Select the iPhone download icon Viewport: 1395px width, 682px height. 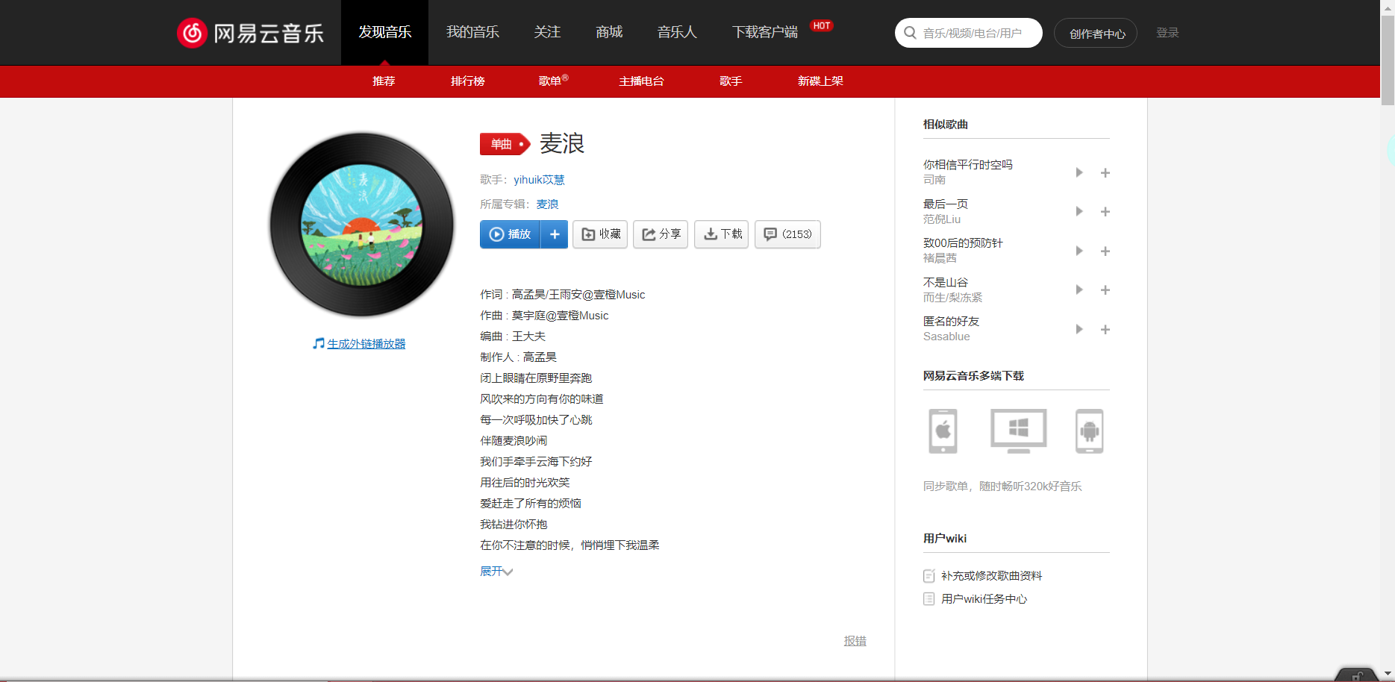point(943,431)
